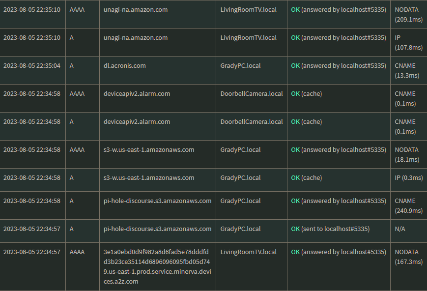The image size is (427, 291).
Task: Click the CNAME (240.9ms) reply cell
Action: [408, 206]
